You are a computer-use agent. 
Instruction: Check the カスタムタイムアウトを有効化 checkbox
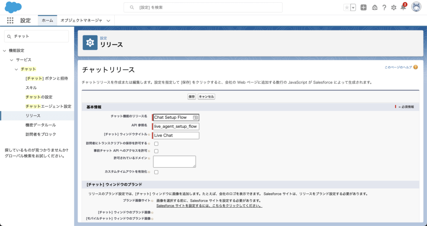pyautogui.click(x=156, y=172)
